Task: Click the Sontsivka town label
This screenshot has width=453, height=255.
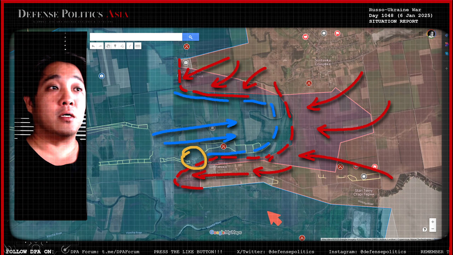Action: click(x=323, y=62)
